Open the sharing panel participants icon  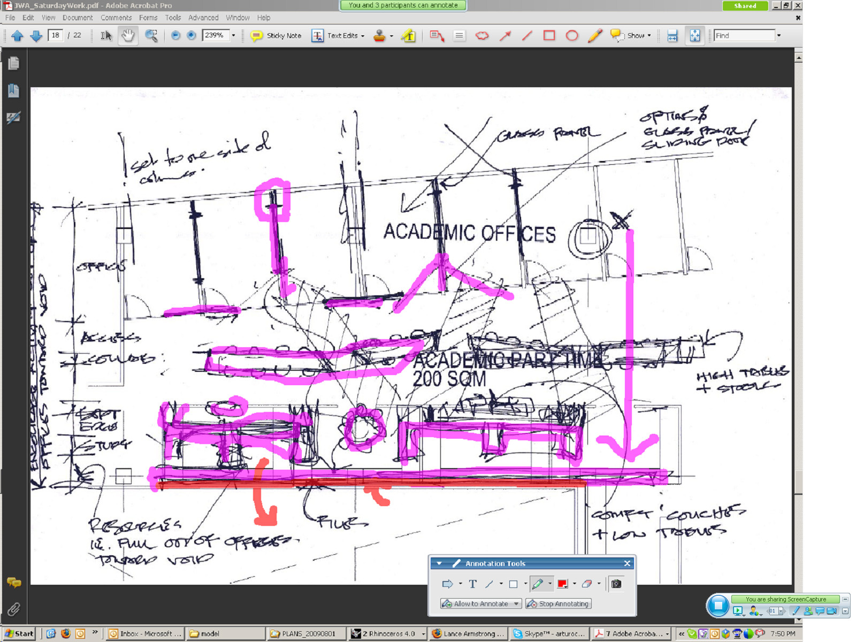(808, 611)
